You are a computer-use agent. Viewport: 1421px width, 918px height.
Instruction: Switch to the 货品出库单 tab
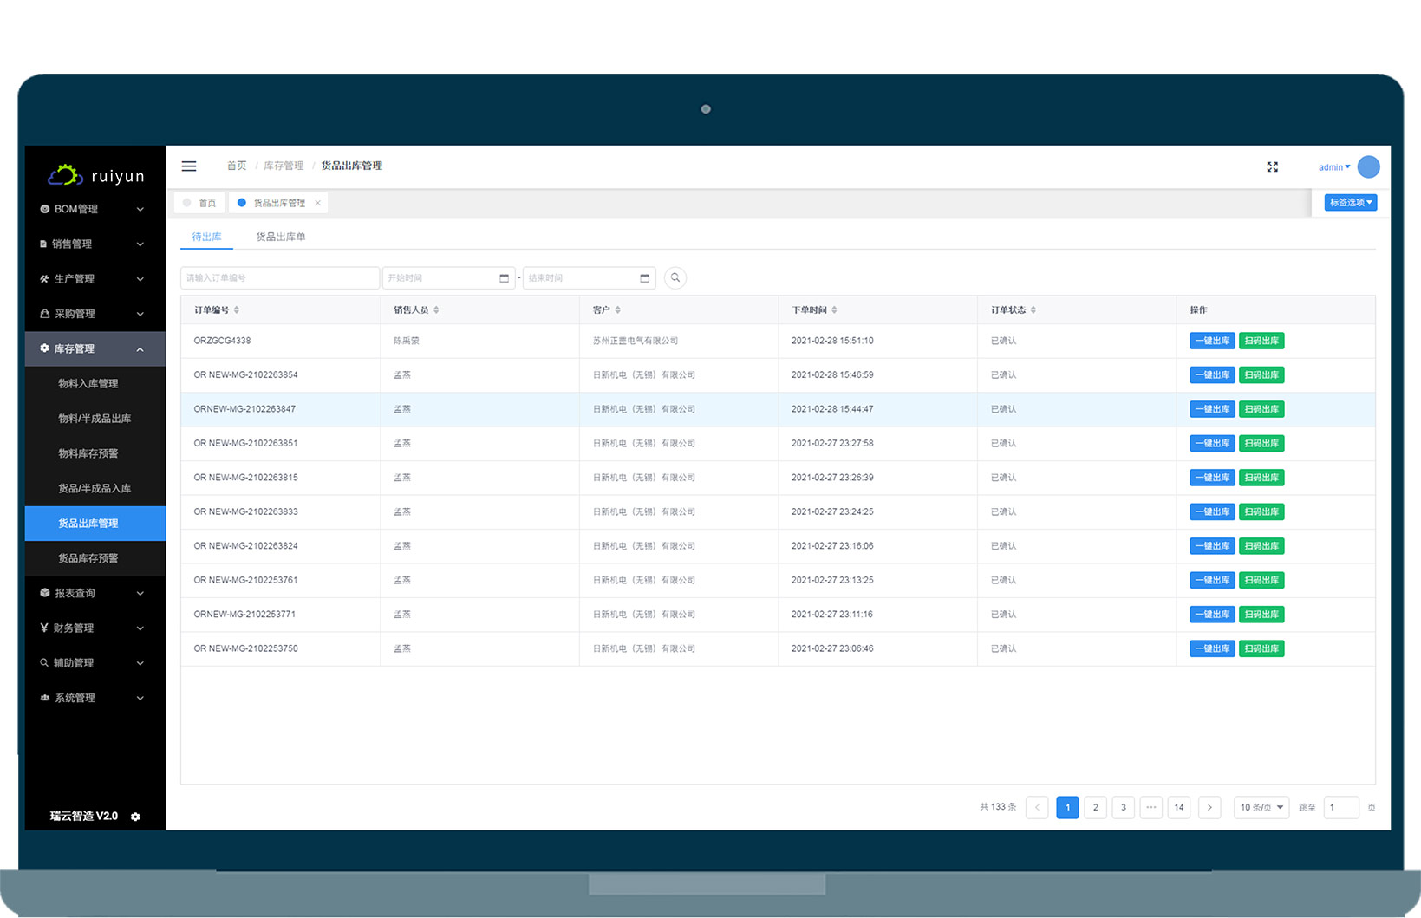pyautogui.click(x=280, y=237)
